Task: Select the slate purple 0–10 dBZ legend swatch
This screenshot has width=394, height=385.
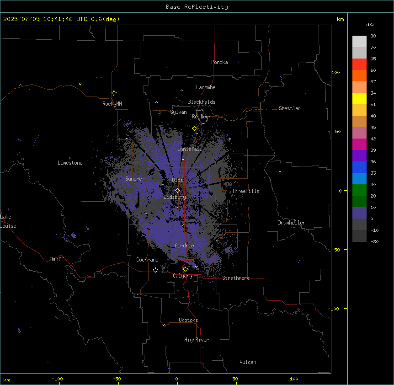Action: click(359, 213)
